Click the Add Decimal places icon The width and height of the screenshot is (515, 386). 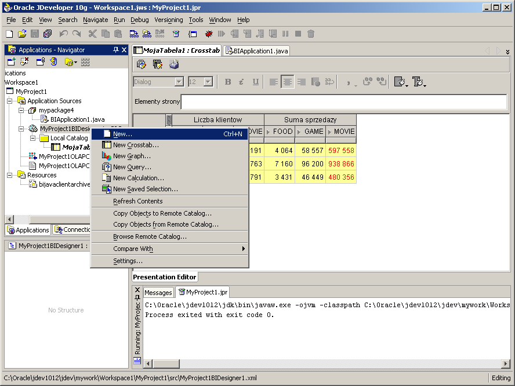tap(368, 82)
